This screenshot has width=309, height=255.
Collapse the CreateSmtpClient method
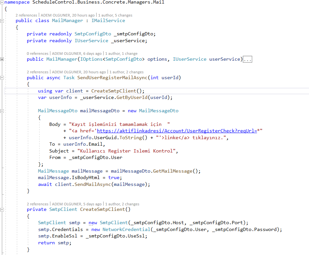tap(2, 210)
